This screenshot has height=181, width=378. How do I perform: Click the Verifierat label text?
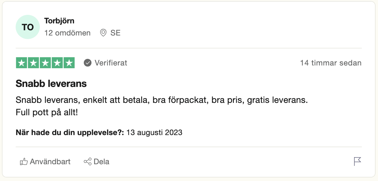click(x=111, y=63)
